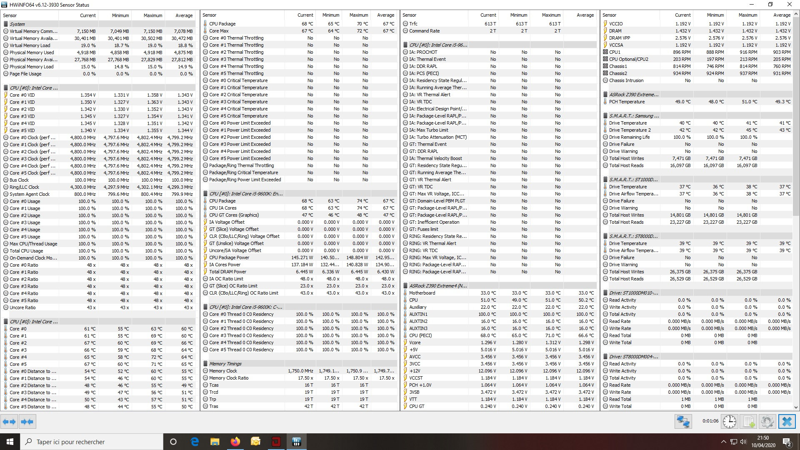Click the shrink columns arrows button
800x450 pixels.
27,422
